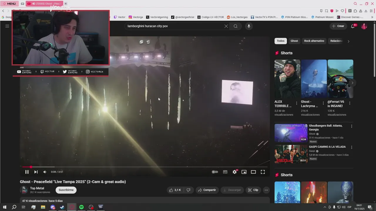
Task: Open the Compartir share dialog
Action: point(207,190)
